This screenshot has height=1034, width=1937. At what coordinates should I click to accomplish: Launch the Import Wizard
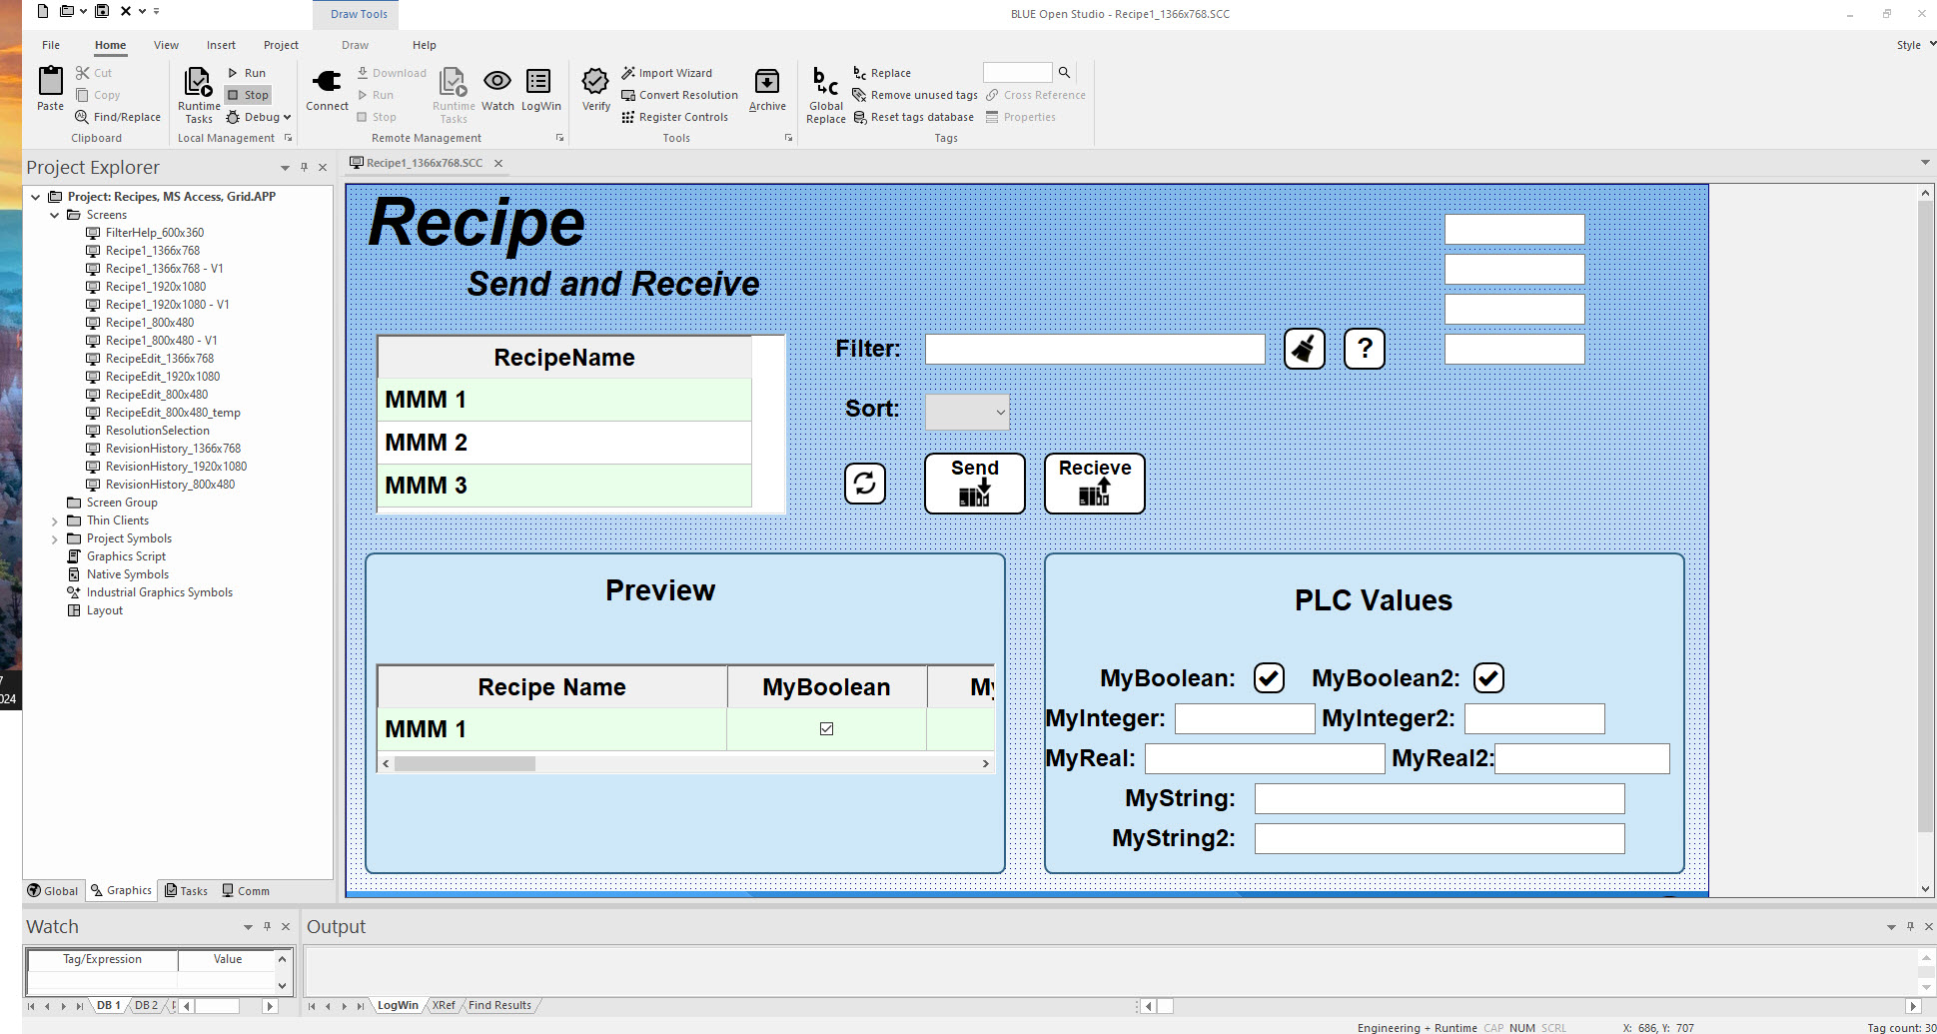tap(666, 73)
